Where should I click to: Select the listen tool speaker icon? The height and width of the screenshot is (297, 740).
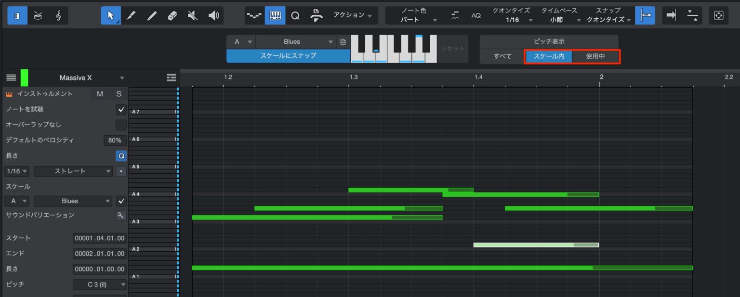click(x=213, y=15)
